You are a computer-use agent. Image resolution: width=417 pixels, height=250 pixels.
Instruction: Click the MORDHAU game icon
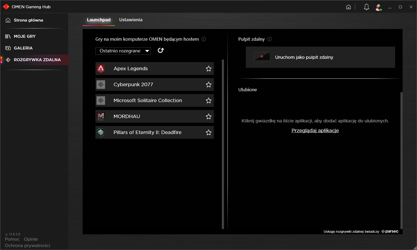(x=101, y=116)
